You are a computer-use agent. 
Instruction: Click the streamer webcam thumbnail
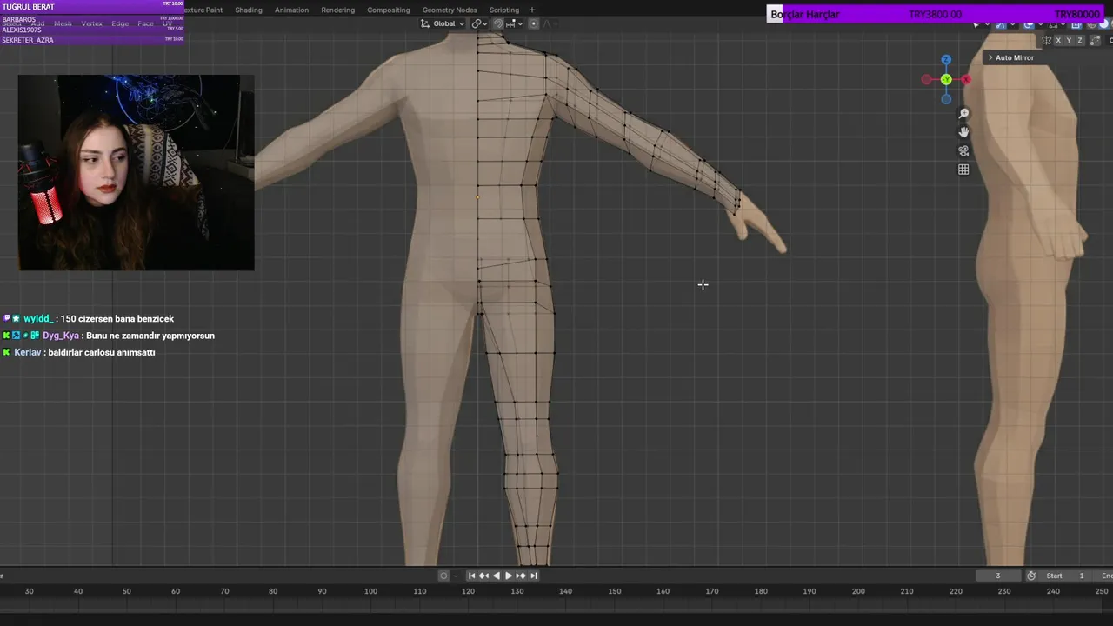click(x=137, y=172)
